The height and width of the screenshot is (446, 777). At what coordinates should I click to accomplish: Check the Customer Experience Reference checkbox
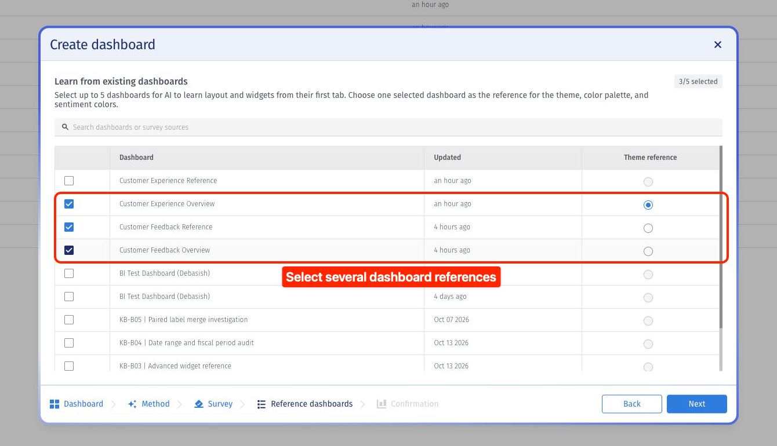(x=69, y=181)
